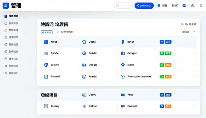Click the blue cylinder icon beside Broot
206x118 pixels.
pos(123,42)
